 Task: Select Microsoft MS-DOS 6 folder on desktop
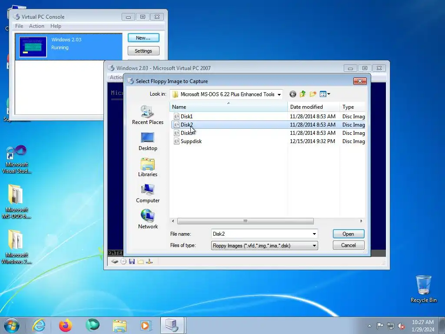17,202
